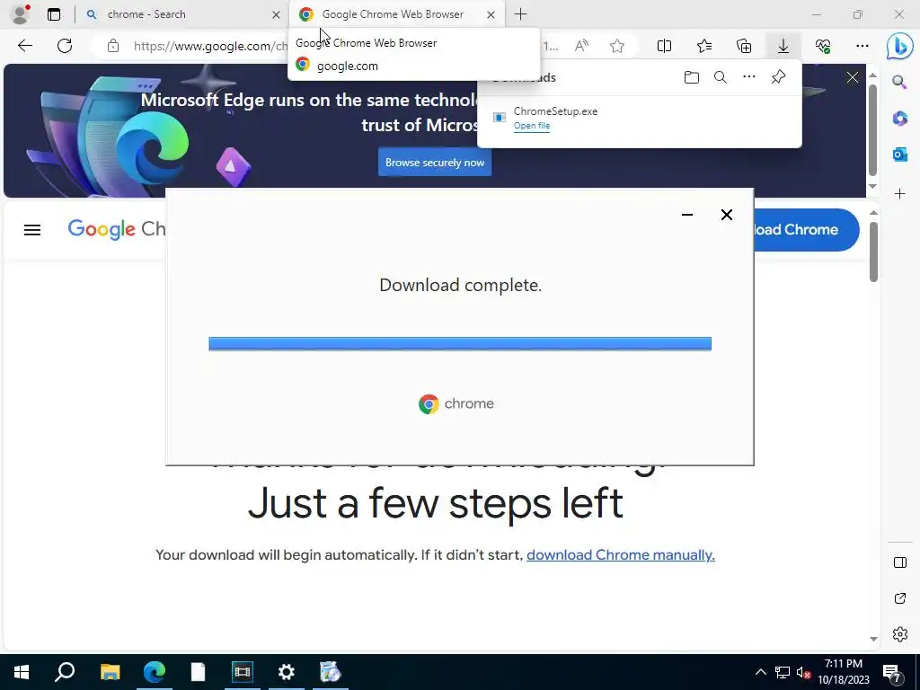The image size is (920, 690).
Task: Open downloads folder icon
Action: 692,77
